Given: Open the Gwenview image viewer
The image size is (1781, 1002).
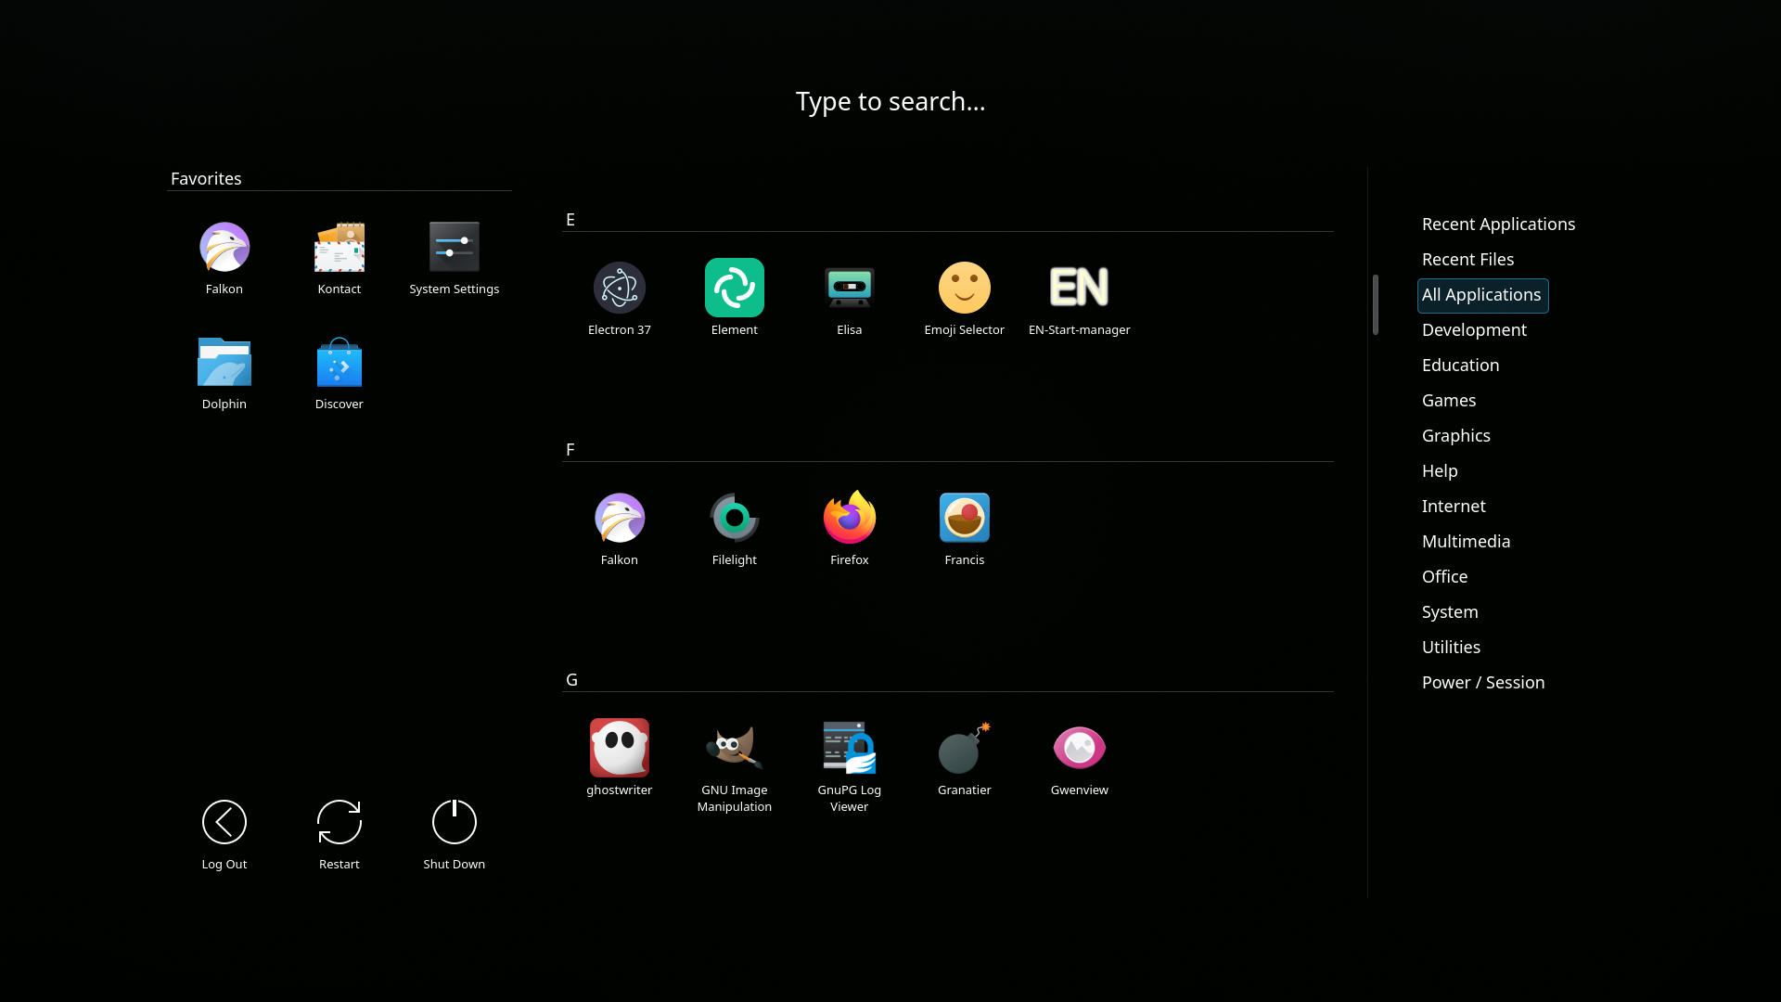Looking at the screenshot, I should point(1079,757).
